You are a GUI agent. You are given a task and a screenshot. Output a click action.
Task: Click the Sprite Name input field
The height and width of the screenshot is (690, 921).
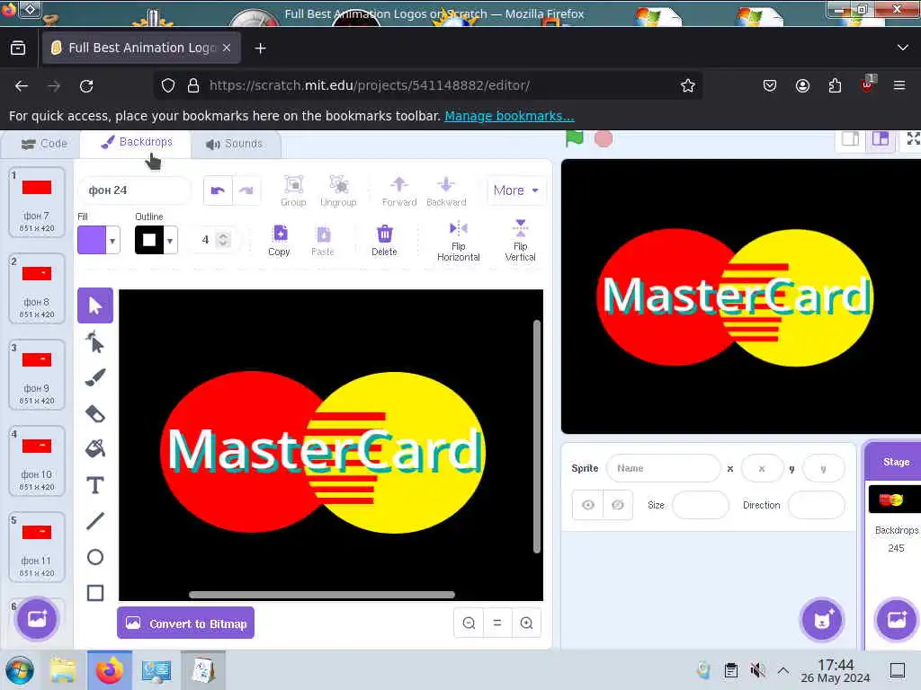[x=663, y=468]
